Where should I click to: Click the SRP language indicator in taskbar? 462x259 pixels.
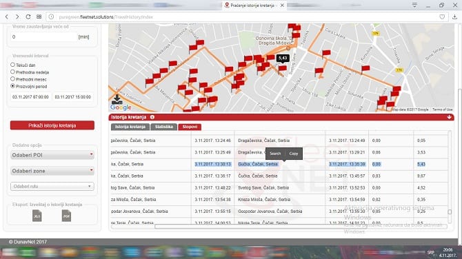pyautogui.click(x=430, y=253)
